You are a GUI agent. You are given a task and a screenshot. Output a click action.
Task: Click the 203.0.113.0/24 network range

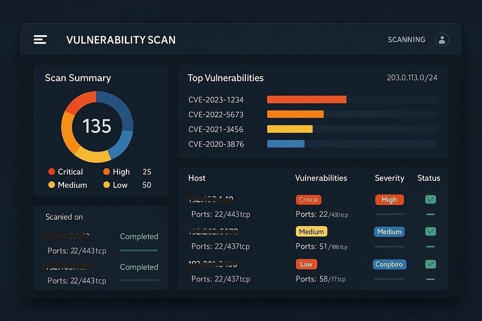412,77
